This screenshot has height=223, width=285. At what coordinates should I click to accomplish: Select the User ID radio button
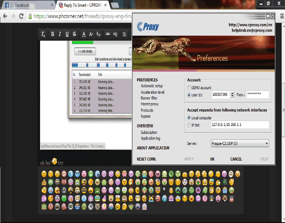[x=189, y=95]
